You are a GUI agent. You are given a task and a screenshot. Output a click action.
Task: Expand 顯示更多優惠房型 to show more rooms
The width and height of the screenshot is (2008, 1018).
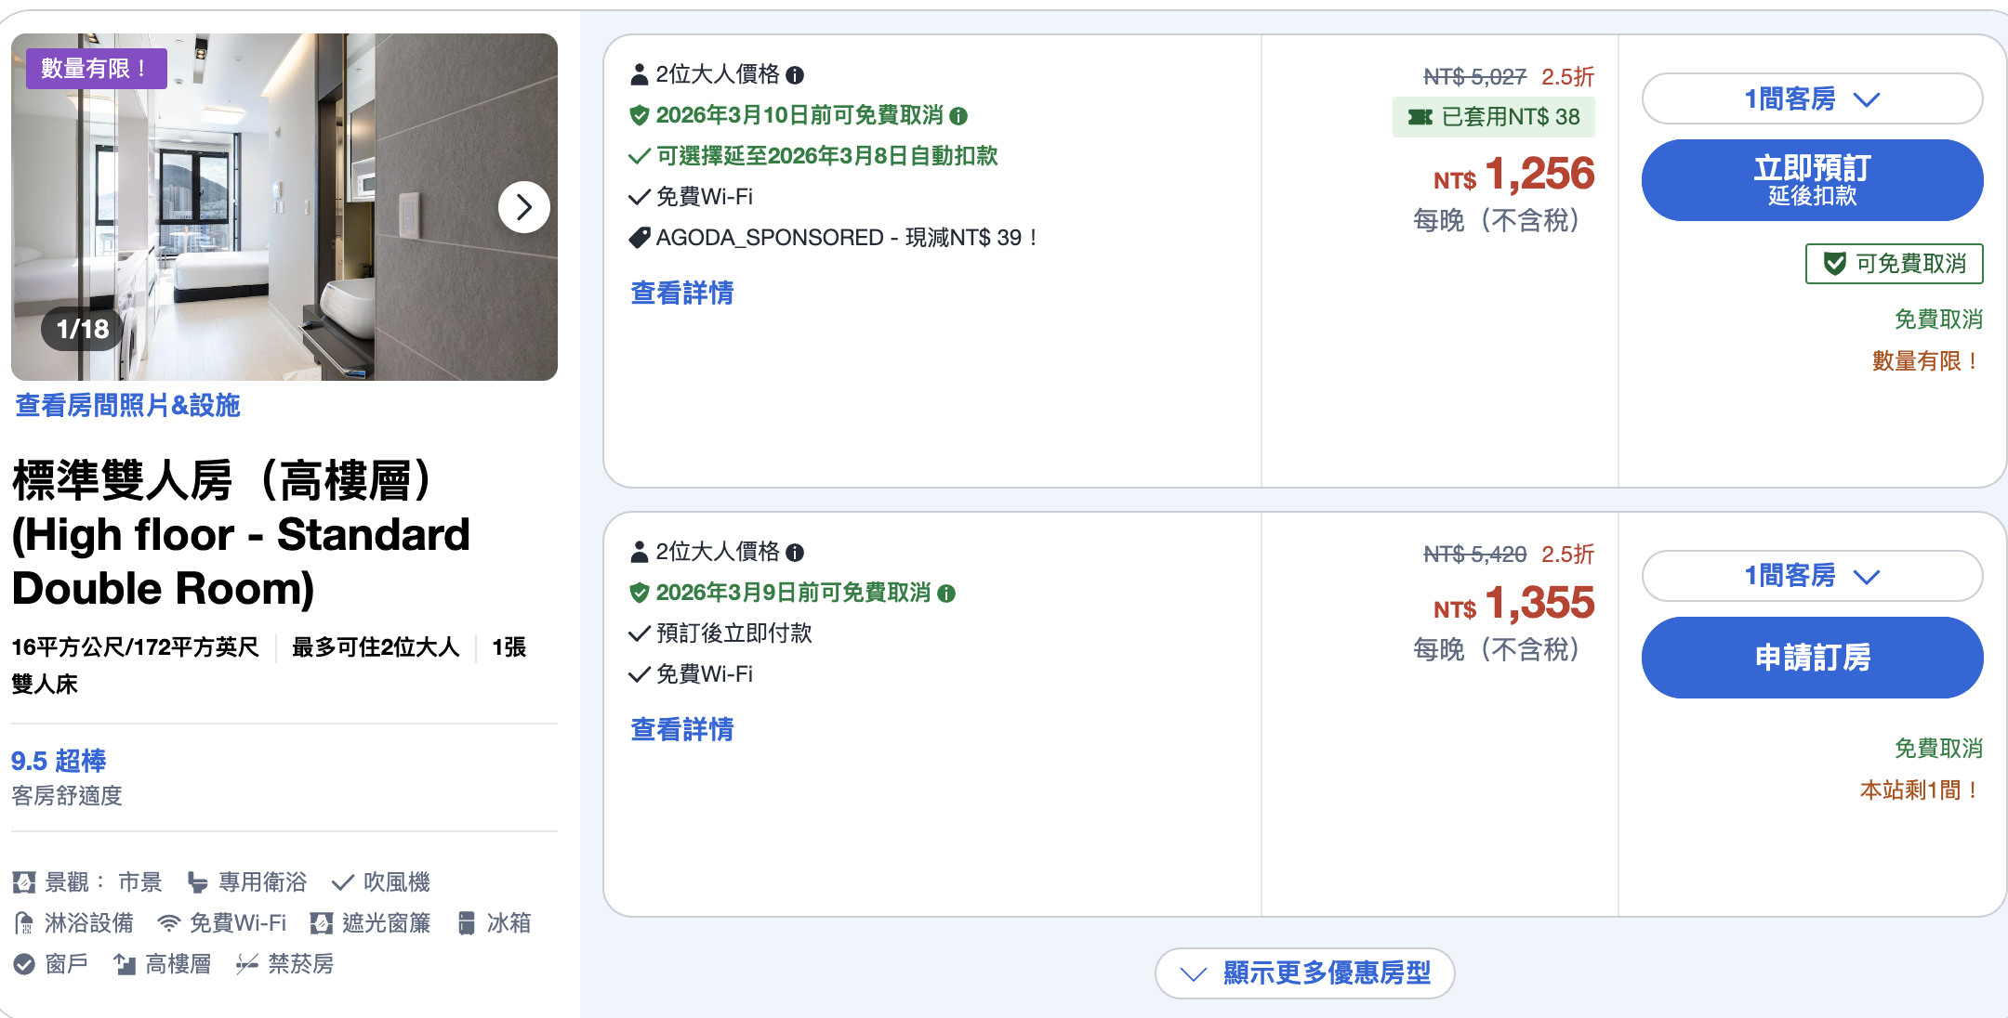pyautogui.click(x=1303, y=973)
